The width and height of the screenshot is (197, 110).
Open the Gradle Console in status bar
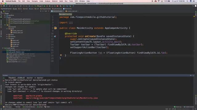coord(189,107)
